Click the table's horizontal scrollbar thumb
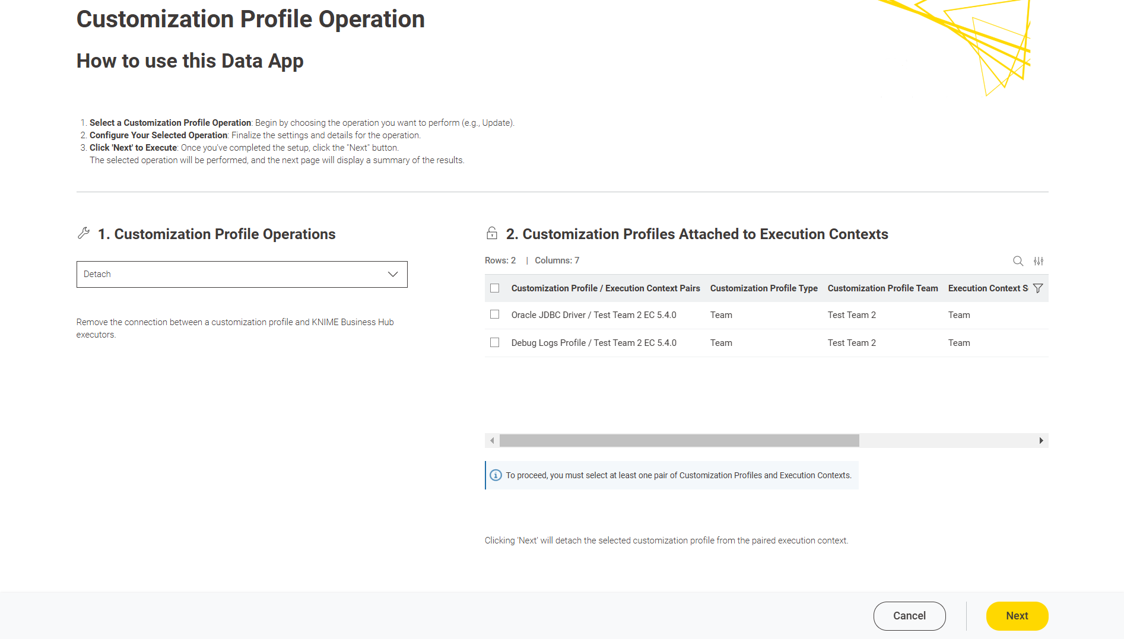 [x=679, y=440]
